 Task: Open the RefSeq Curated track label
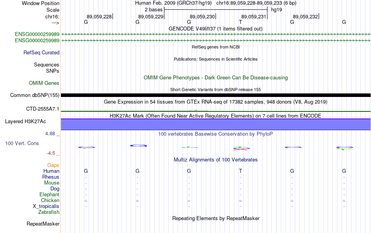(x=41, y=52)
